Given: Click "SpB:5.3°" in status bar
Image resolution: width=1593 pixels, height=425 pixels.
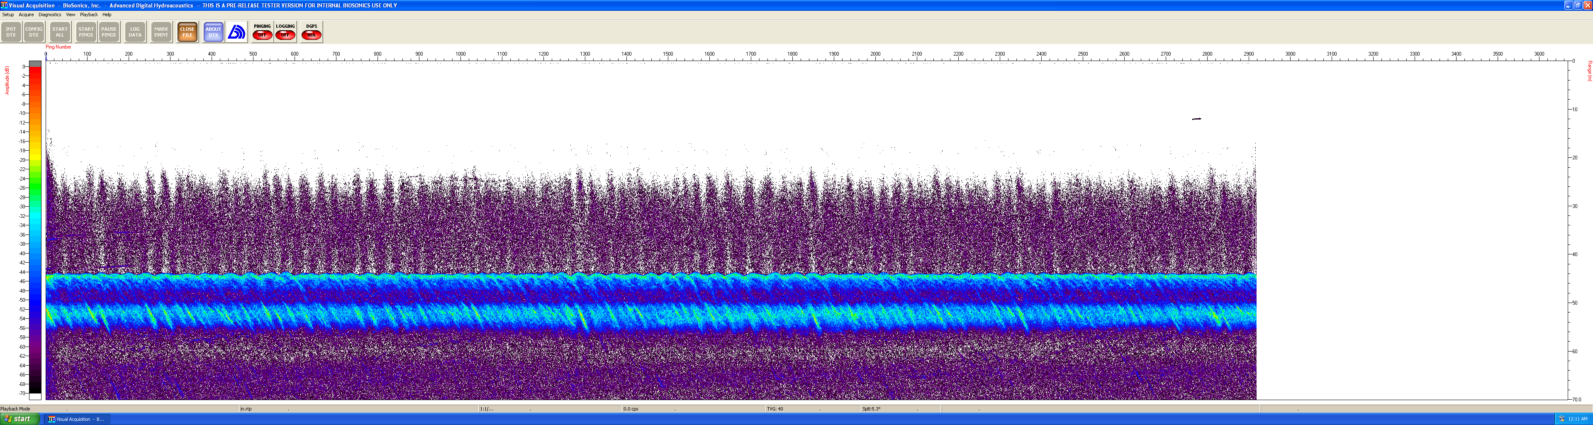Looking at the screenshot, I should [871, 409].
